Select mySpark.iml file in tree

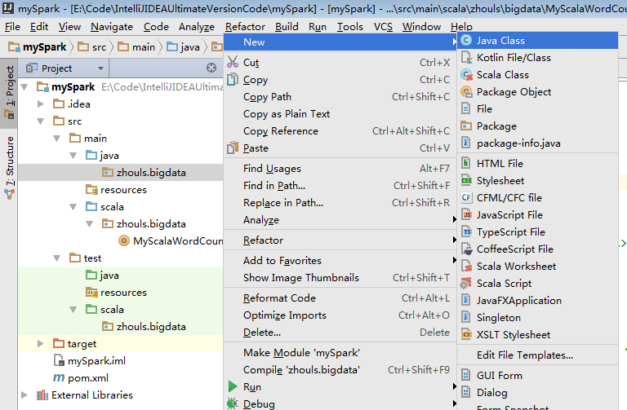point(90,361)
